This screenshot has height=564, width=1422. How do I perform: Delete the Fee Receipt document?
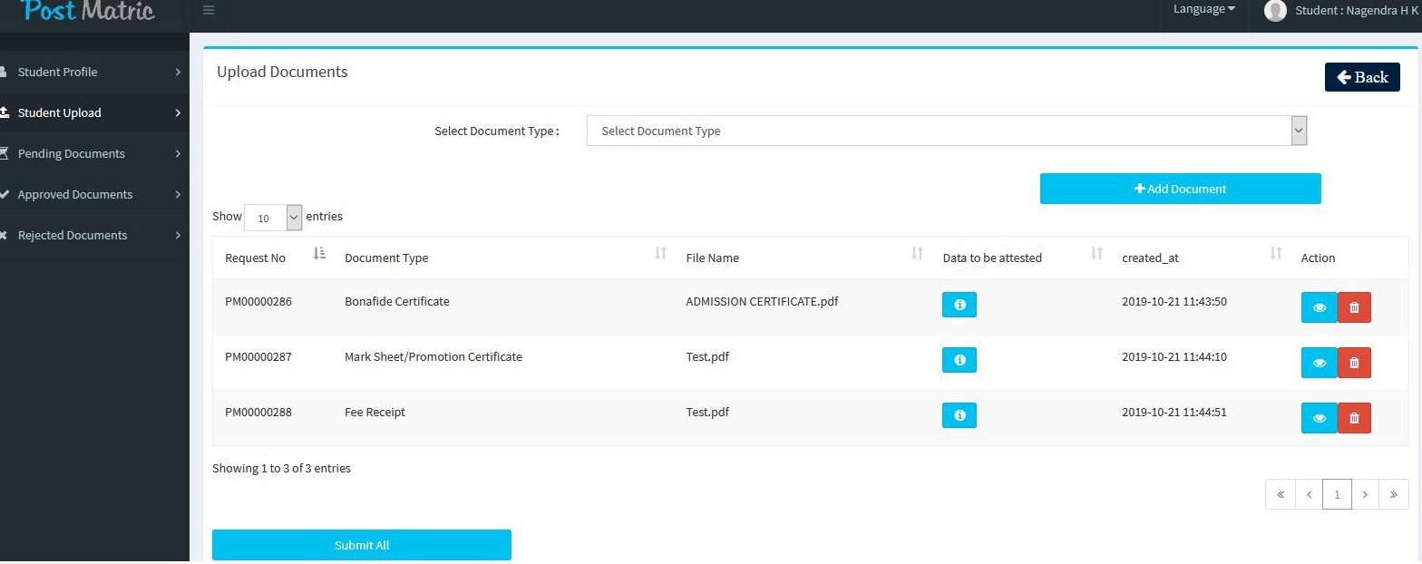tap(1354, 418)
